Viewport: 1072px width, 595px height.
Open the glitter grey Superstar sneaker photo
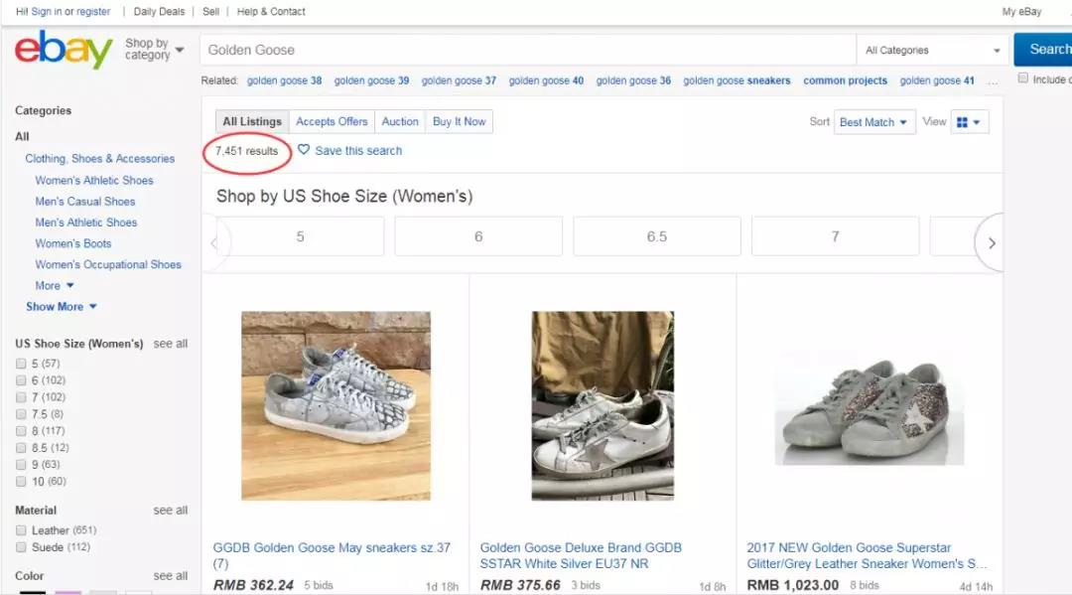pos(869,407)
